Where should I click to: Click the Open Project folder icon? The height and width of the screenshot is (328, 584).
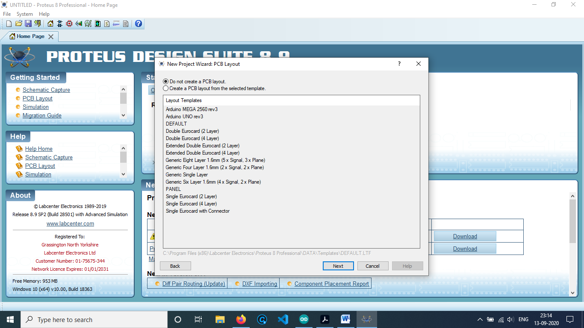(18, 23)
